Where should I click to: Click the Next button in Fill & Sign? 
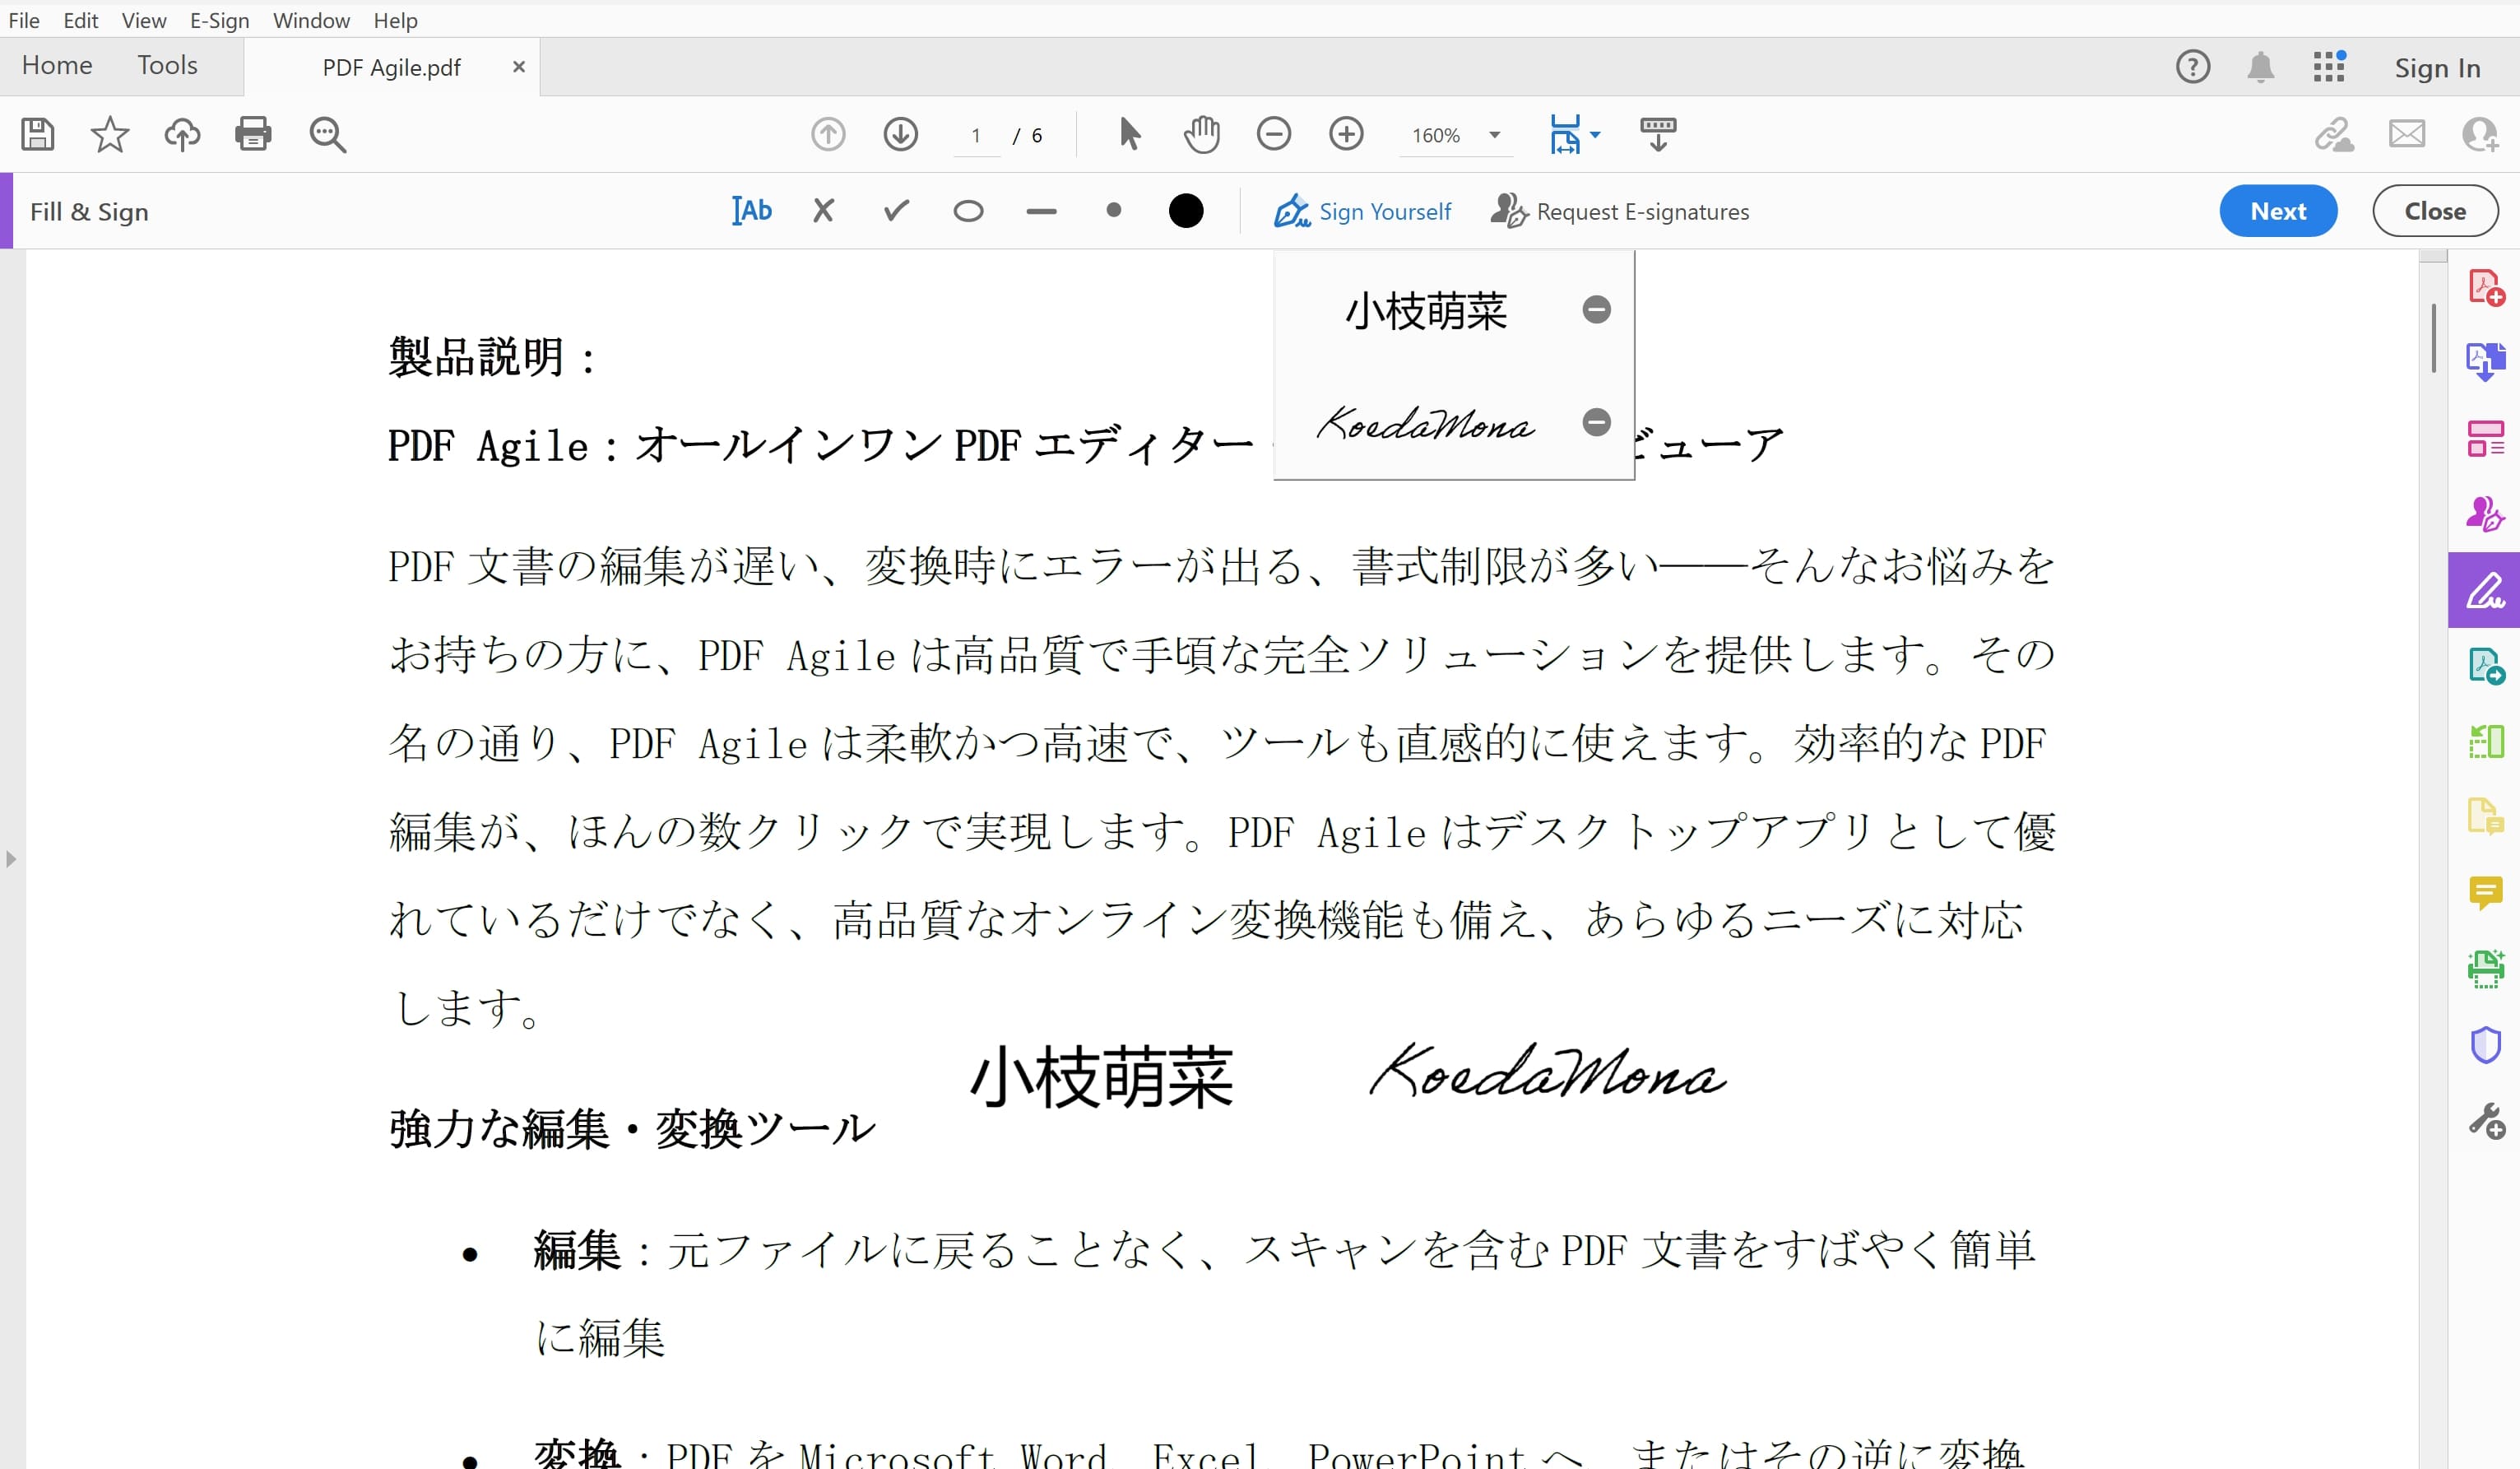2278,210
